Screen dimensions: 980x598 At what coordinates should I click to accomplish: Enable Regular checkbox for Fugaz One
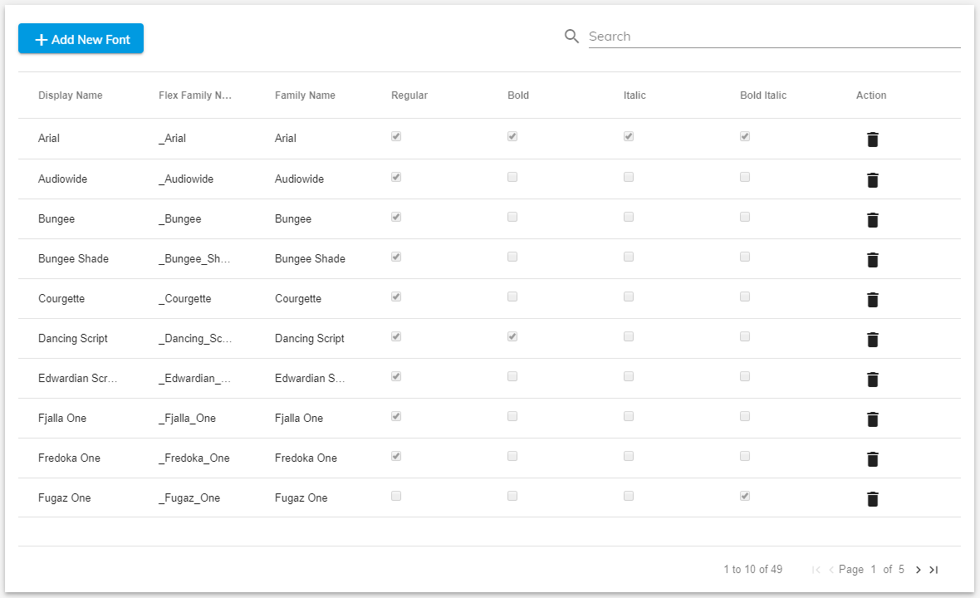tap(396, 496)
